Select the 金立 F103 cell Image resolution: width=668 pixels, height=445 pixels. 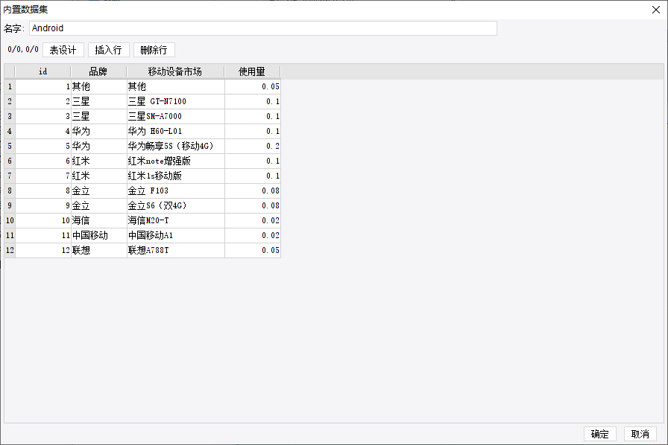click(x=175, y=191)
